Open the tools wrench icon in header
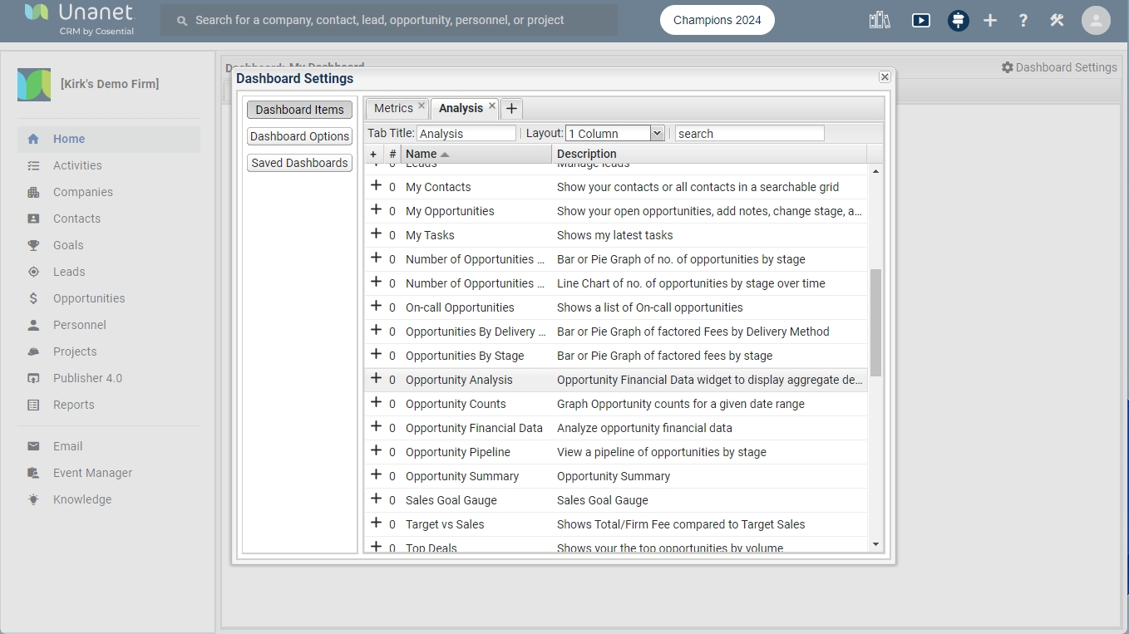 pos(1057,20)
